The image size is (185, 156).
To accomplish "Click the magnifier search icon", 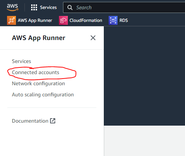I will pyautogui.click(x=70, y=7).
